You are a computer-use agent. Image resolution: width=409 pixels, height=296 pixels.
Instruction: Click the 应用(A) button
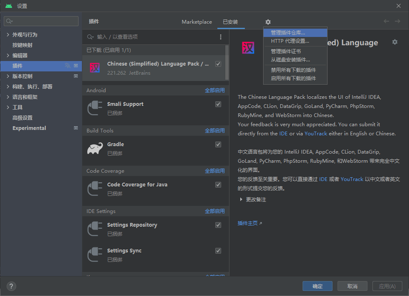pos(387,286)
